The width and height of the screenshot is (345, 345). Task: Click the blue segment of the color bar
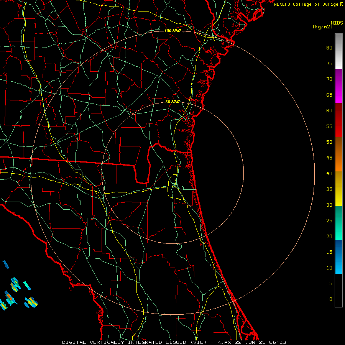(338, 257)
